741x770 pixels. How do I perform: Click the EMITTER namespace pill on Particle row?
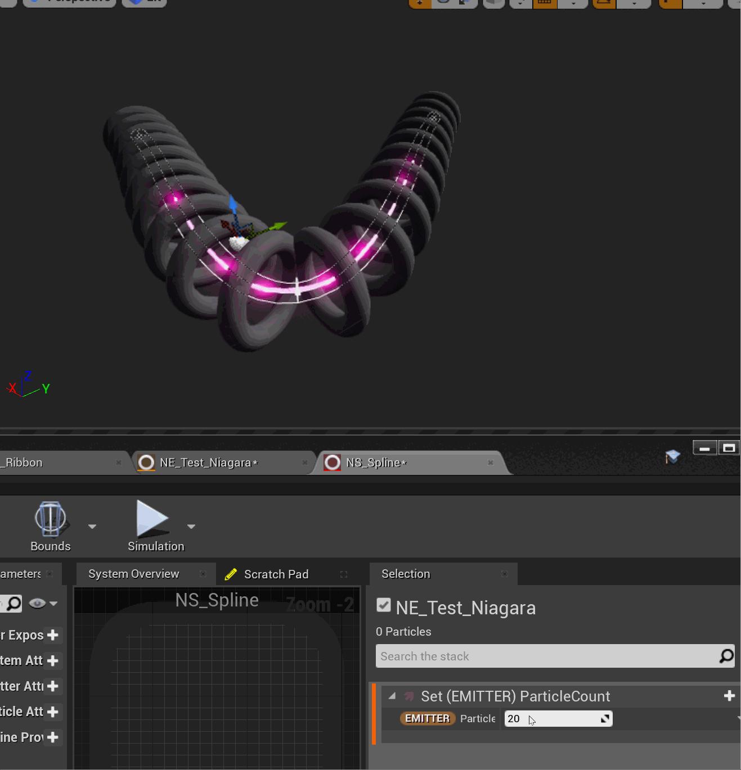click(427, 718)
